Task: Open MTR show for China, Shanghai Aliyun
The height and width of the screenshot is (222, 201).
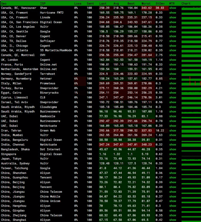Action: 172,220
